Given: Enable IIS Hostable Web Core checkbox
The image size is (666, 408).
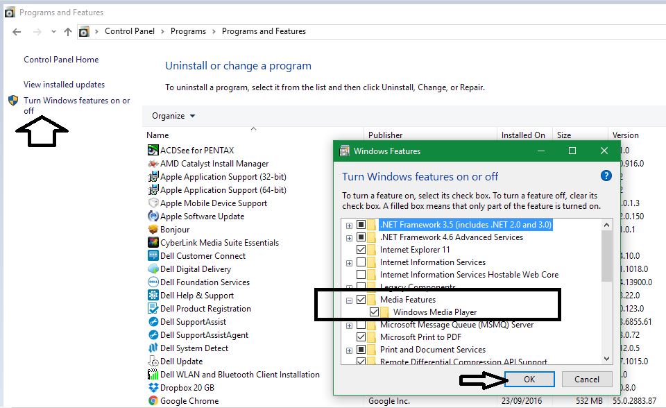Looking at the screenshot, I should coord(361,275).
